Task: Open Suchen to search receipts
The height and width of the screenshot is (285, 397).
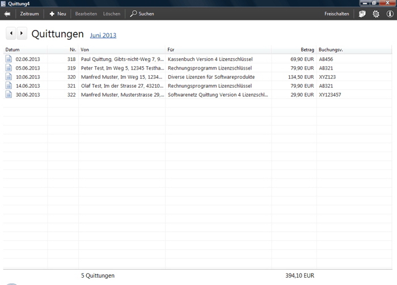Action: tap(142, 14)
